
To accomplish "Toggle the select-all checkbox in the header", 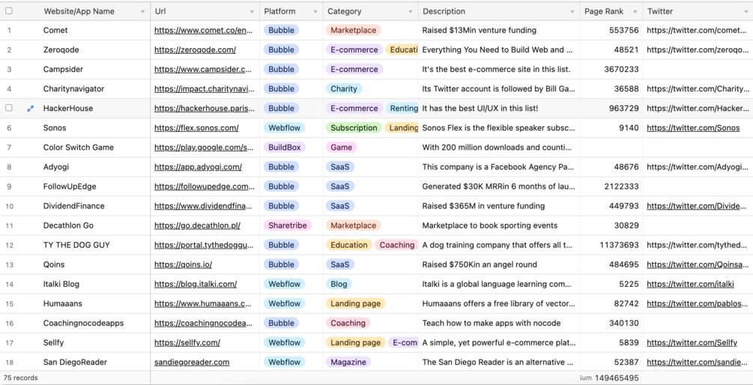I will click(x=9, y=11).
